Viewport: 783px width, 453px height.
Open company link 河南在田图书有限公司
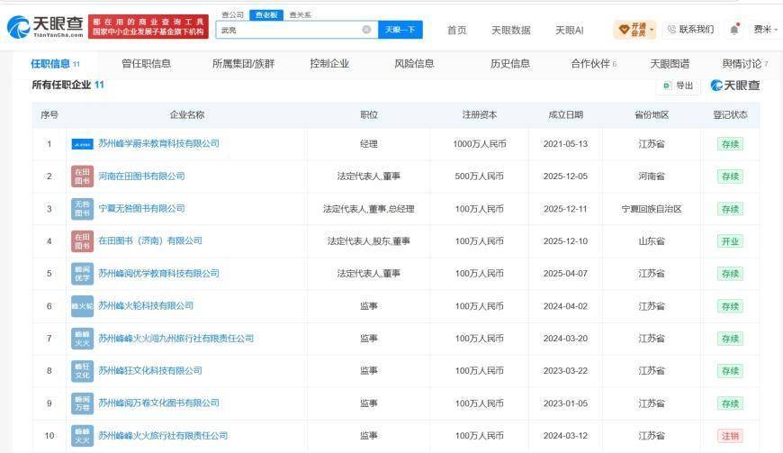pos(141,176)
